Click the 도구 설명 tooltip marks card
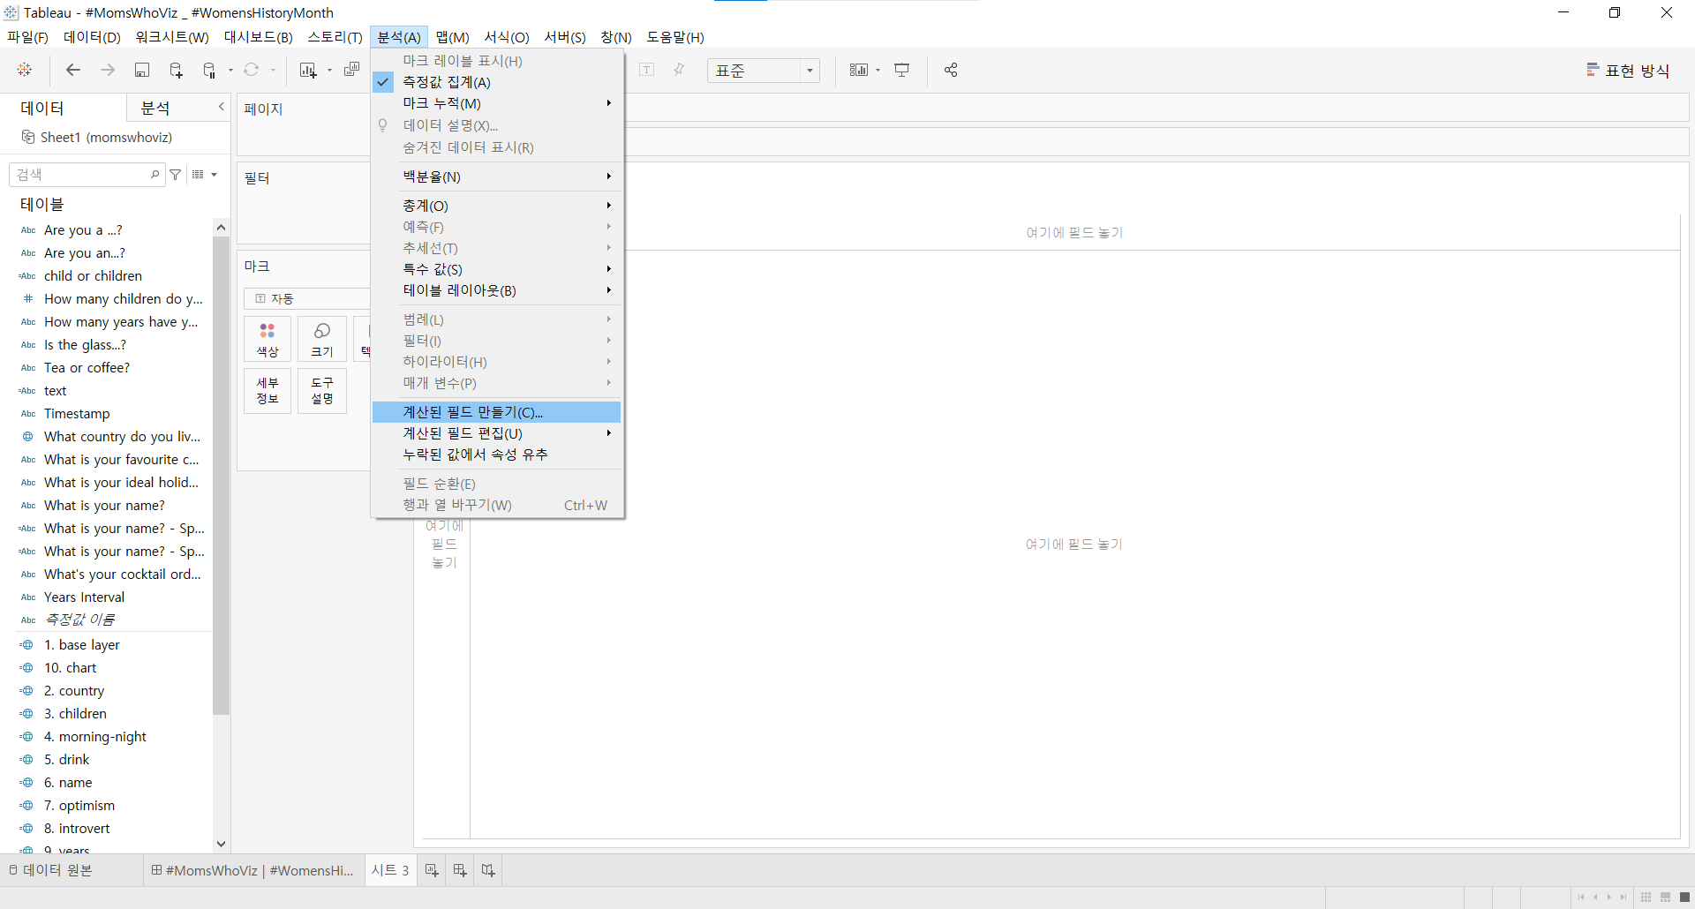Viewport: 1695px width, 909px height. (x=322, y=391)
